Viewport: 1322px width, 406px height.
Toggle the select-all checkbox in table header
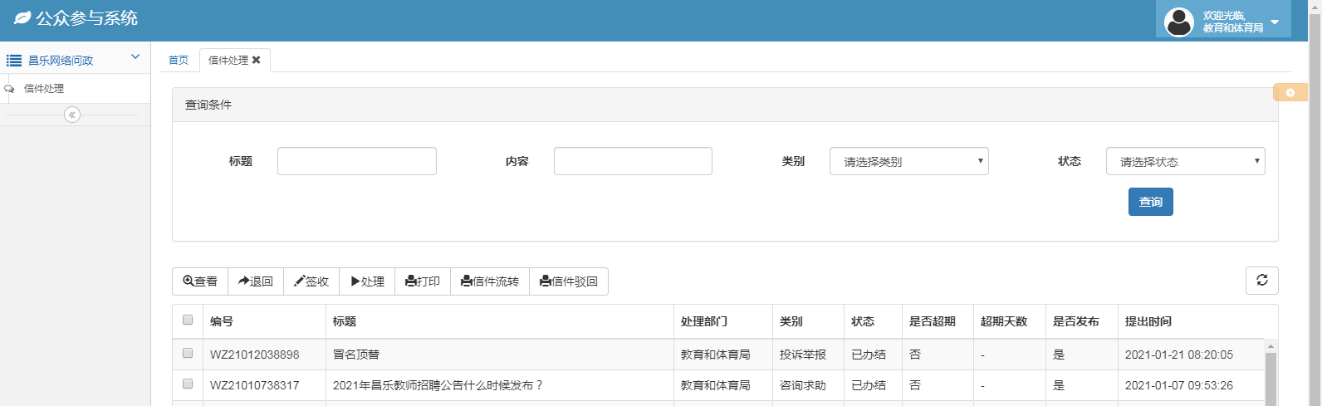(188, 320)
